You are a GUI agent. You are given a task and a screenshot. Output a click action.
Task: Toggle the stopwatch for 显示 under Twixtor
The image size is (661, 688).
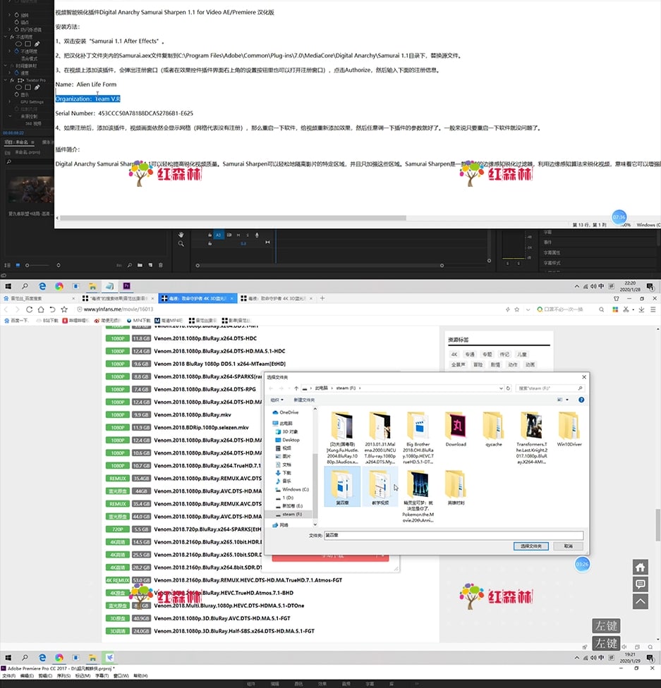pos(17,94)
